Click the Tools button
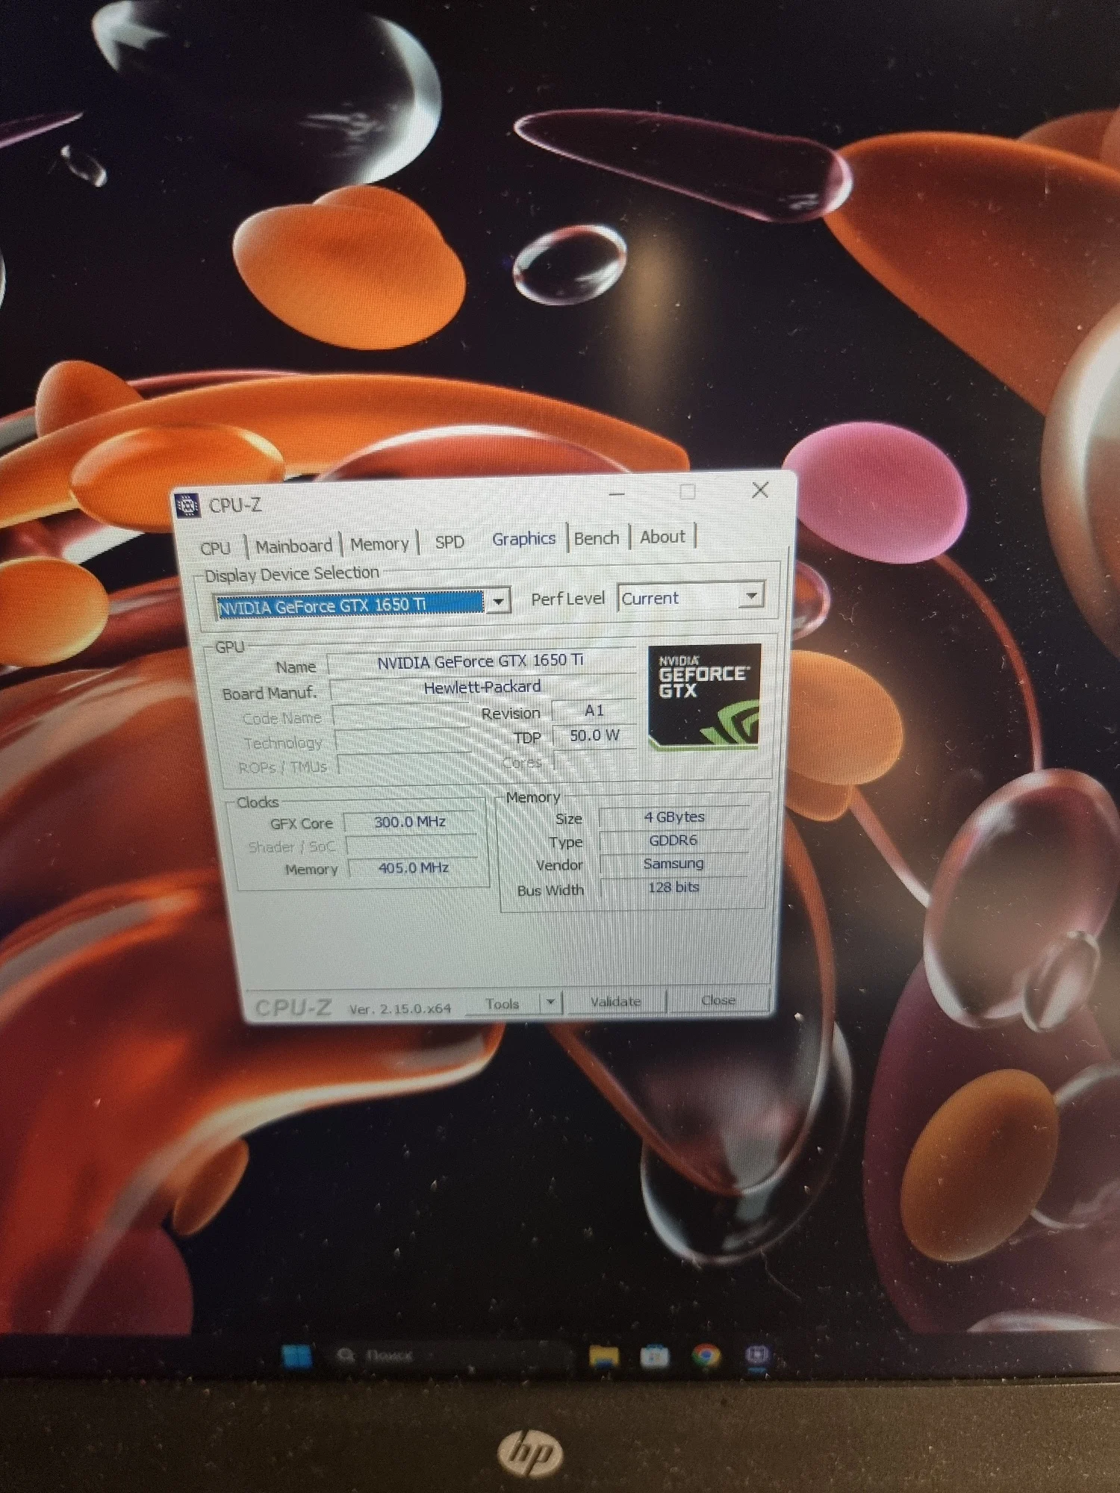Image resolution: width=1120 pixels, height=1493 pixels. click(x=503, y=1004)
